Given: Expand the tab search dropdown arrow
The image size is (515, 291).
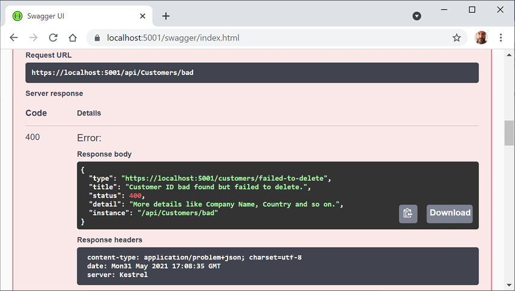Looking at the screenshot, I should tap(417, 16).
